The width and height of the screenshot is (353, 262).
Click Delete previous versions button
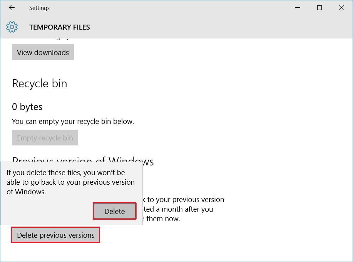tap(55, 235)
